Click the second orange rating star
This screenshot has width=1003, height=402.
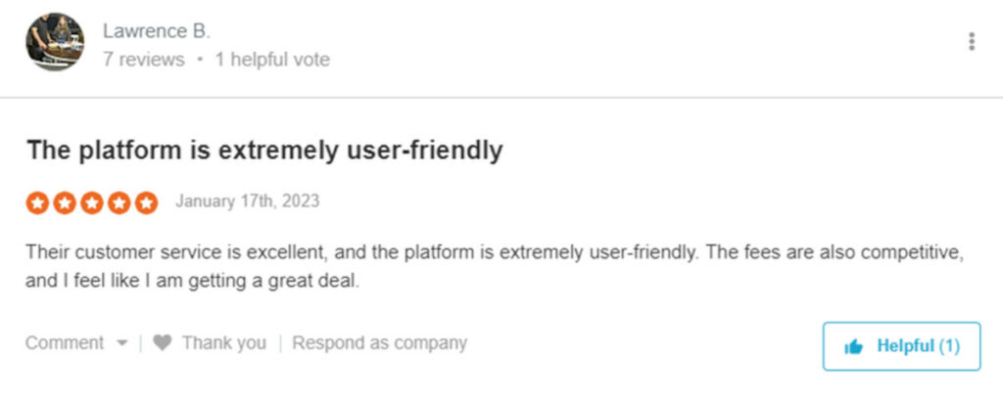65,202
